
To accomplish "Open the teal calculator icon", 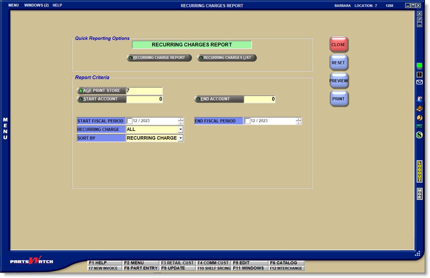I will (419, 126).
